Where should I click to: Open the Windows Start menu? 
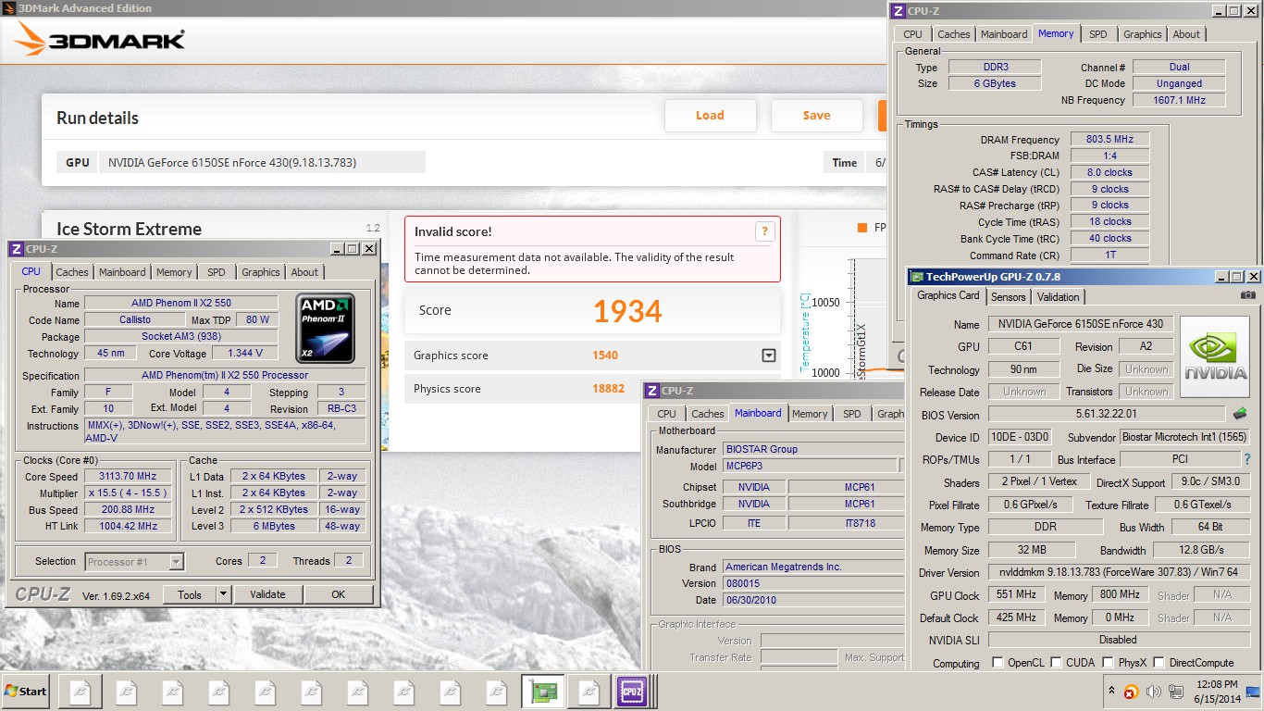point(26,692)
